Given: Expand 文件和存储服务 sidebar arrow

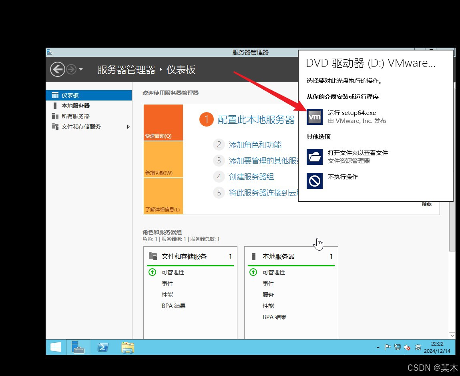Looking at the screenshot, I should (x=128, y=127).
